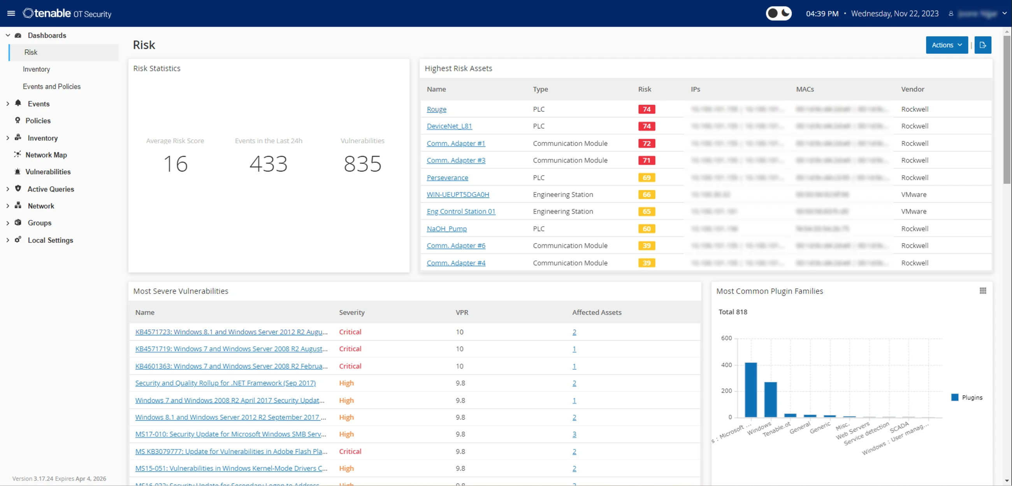
Task: Click the Vulnerabilities sidebar icon
Action: pos(18,171)
